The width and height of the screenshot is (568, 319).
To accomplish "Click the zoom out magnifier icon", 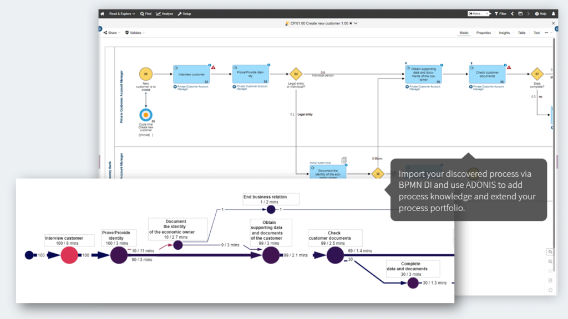I will pos(550,261).
